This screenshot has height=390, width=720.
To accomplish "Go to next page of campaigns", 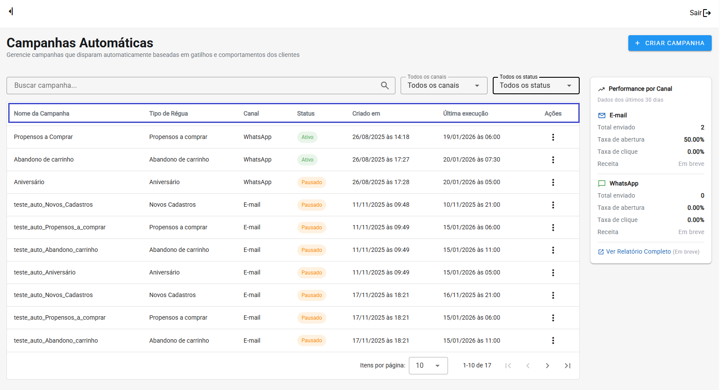I will pos(547,366).
